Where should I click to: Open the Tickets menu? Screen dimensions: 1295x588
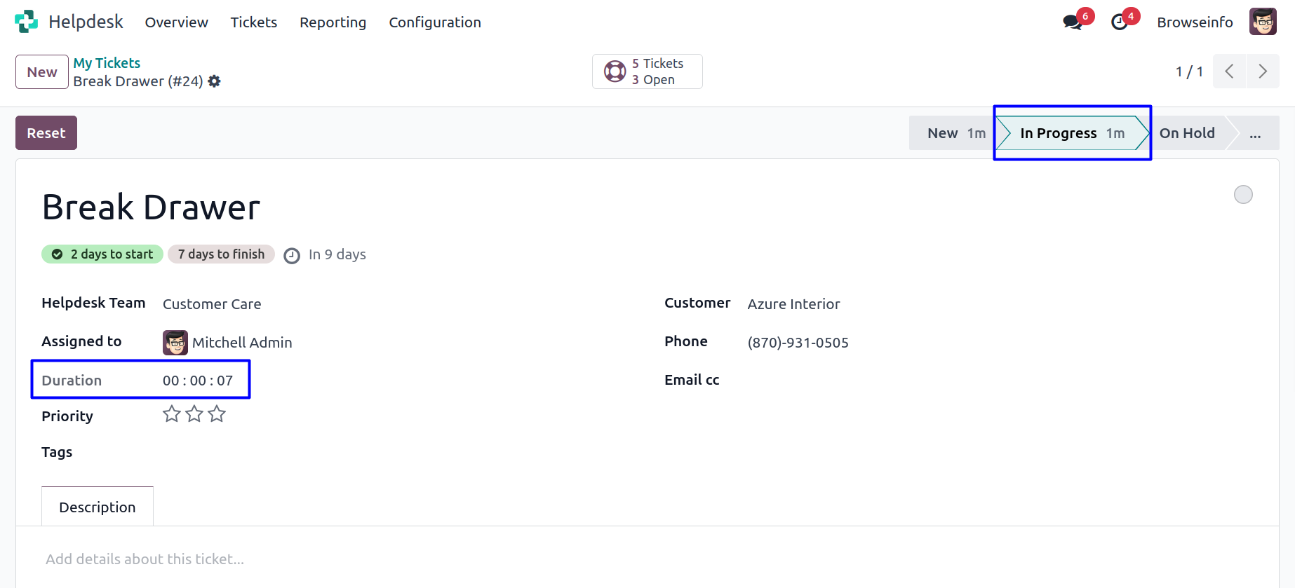(x=254, y=22)
